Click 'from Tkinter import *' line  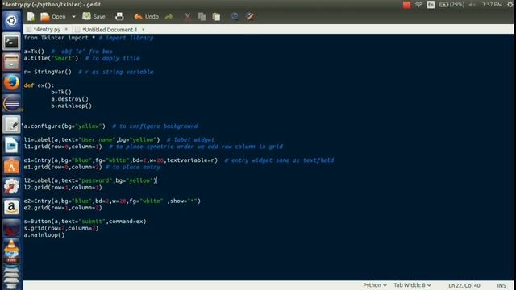[59, 38]
